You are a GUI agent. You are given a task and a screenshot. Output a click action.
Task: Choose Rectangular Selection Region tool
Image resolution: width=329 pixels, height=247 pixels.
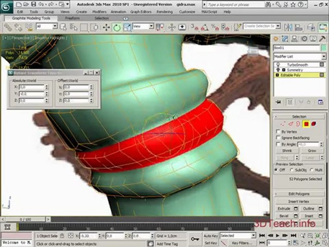tap(84, 27)
